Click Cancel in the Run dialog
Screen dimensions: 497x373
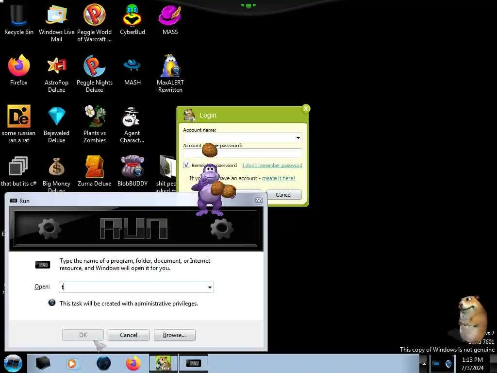pos(128,335)
